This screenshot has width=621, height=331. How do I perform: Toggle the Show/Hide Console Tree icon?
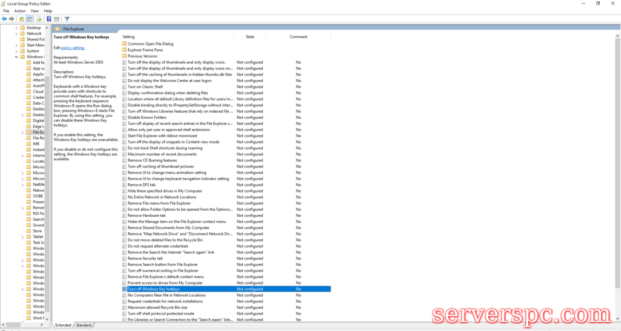[x=29, y=19]
